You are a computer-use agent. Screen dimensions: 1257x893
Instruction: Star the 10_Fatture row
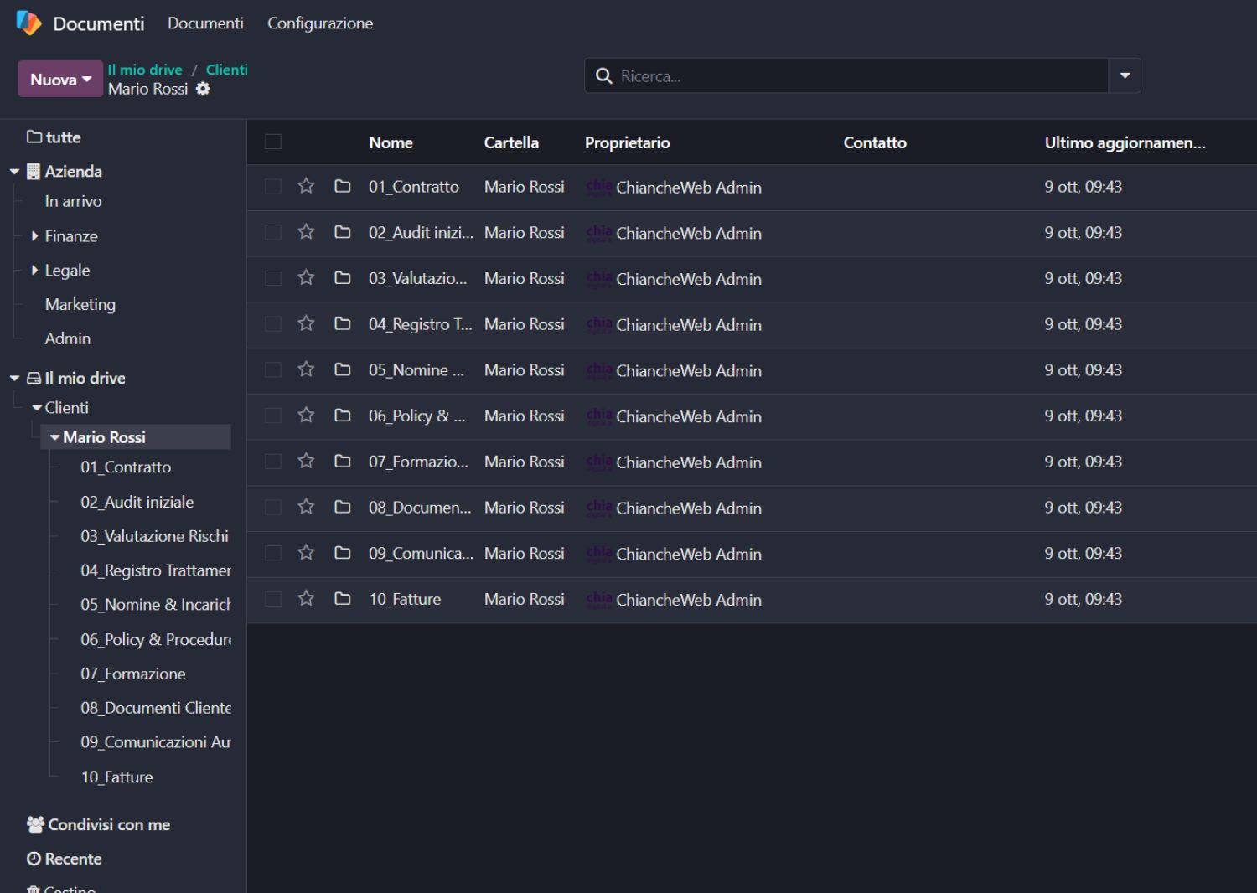306,598
